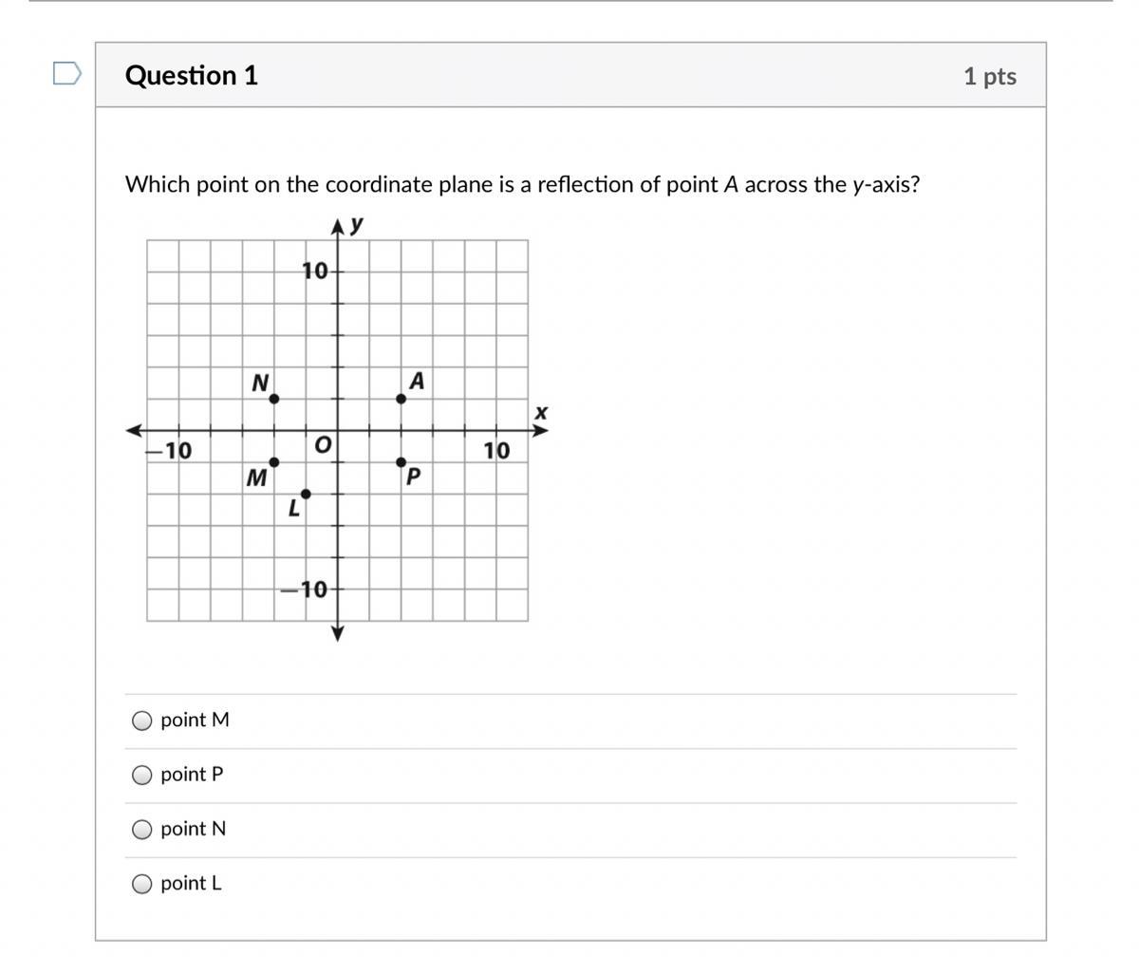This screenshot has height=973, width=1139.
Task: Click point L dot on the graph
Action: pyautogui.click(x=306, y=494)
